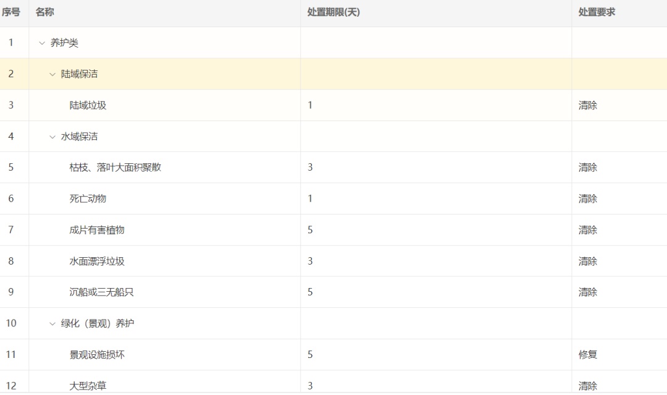Select the 枯枝、落叶大面积聚散 row name
Screen dimensions: 667x395
click(x=115, y=168)
